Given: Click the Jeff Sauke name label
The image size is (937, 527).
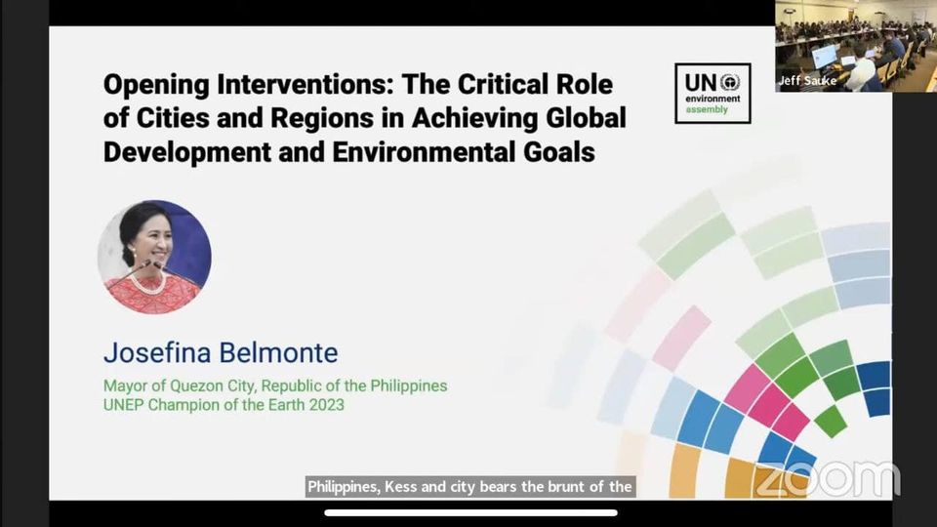Looking at the screenshot, I should tap(807, 81).
